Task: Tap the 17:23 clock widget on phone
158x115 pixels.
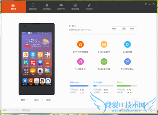Action: (x=32, y=41)
